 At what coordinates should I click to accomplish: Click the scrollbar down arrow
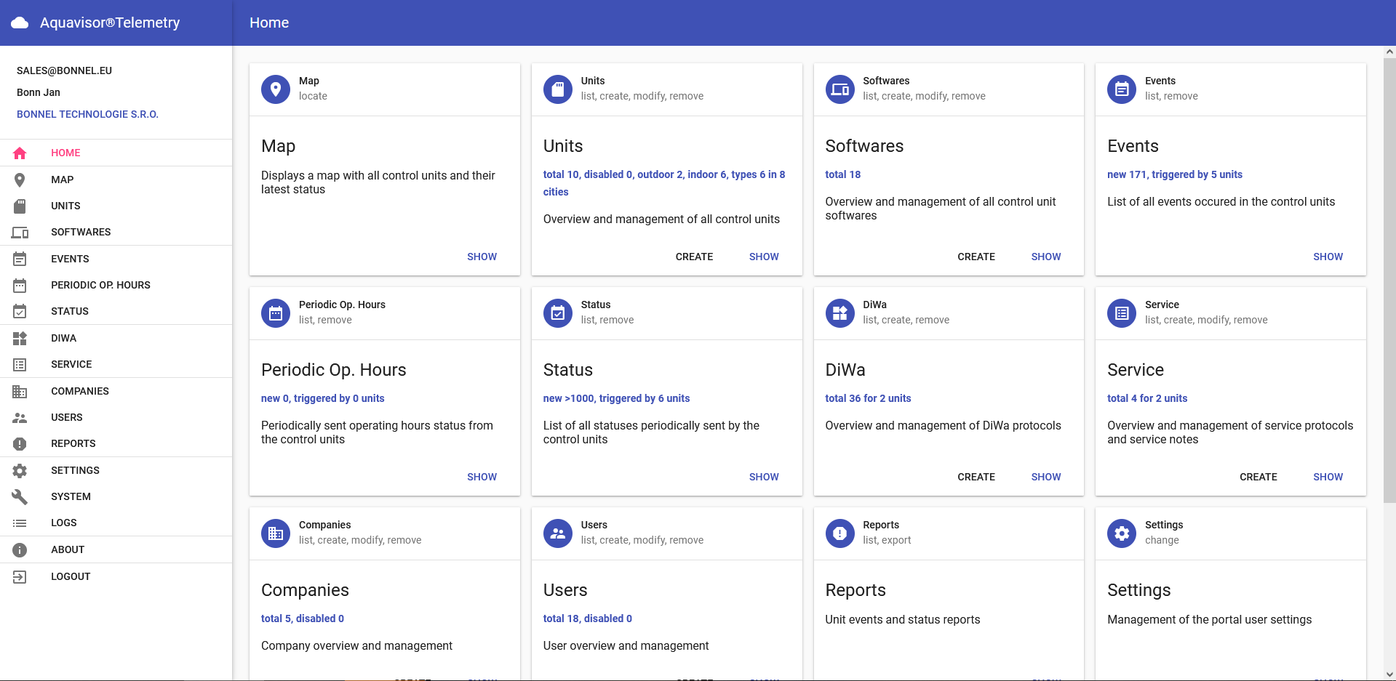pos(1389,674)
